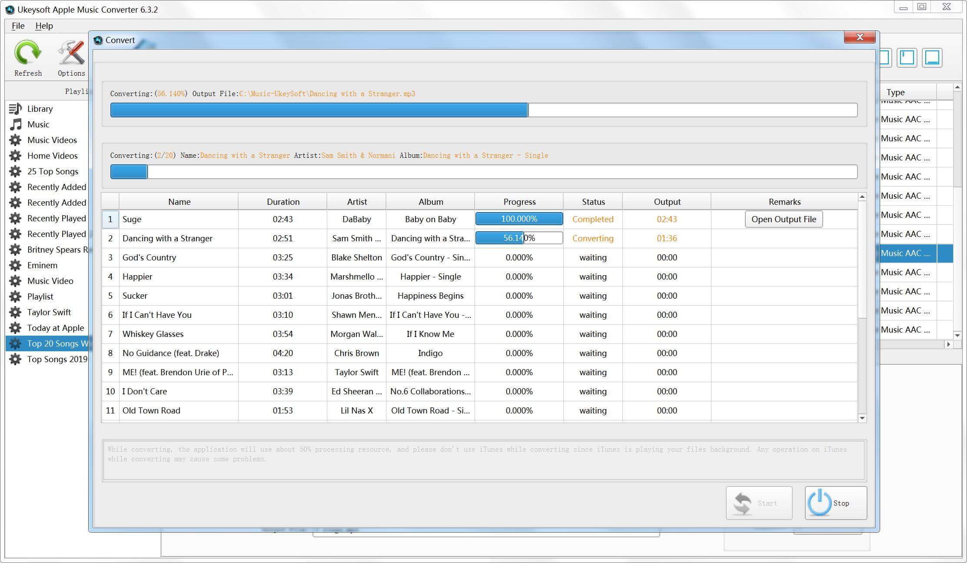Click the bottom-panel layout icon

(x=932, y=58)
